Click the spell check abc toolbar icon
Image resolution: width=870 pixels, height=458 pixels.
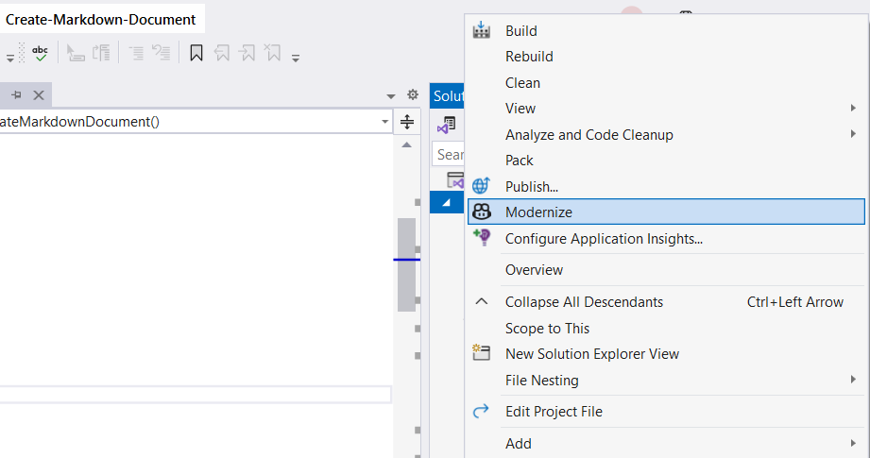(x=40, y=53)
